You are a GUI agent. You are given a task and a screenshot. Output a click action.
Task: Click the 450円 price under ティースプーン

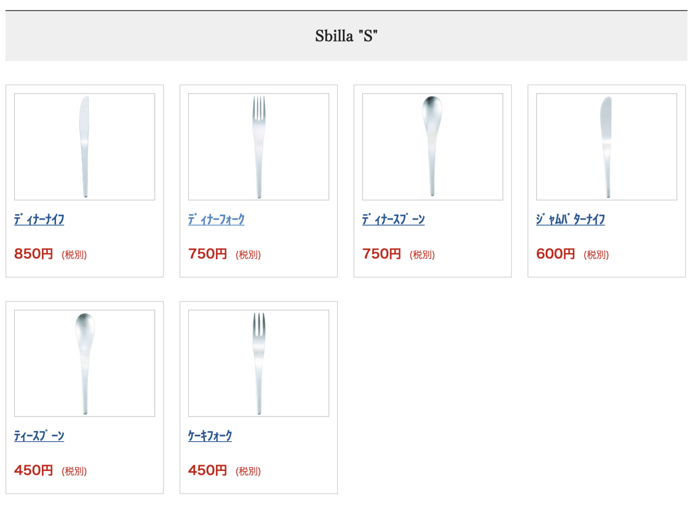pos(34,470)
